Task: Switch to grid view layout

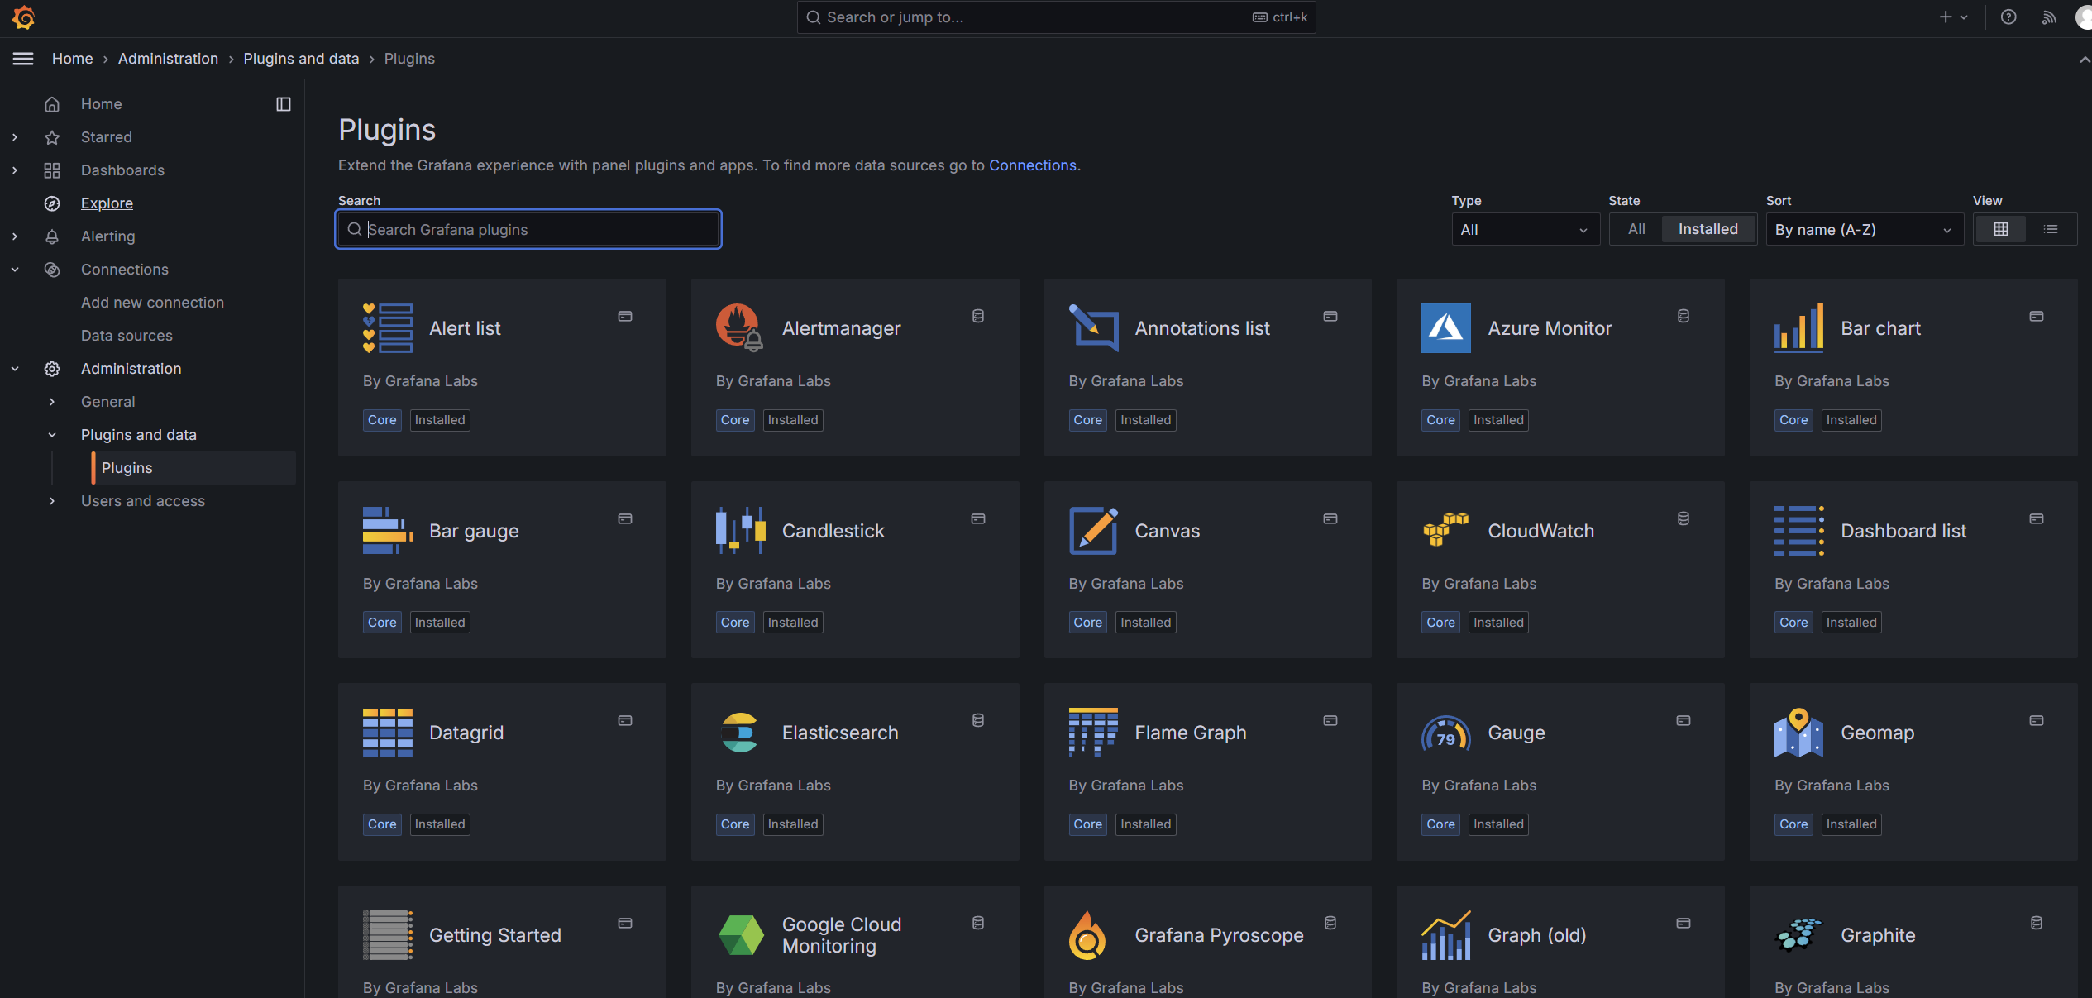Action: click(x=2000, y=229)
